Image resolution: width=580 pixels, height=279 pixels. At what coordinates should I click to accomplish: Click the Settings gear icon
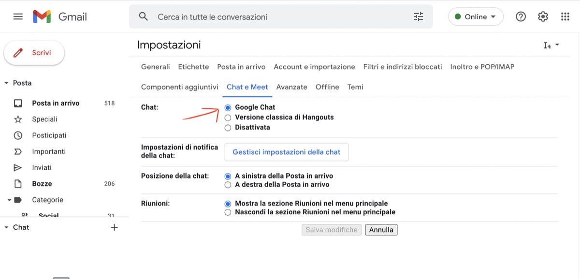(x=543, y=16)
